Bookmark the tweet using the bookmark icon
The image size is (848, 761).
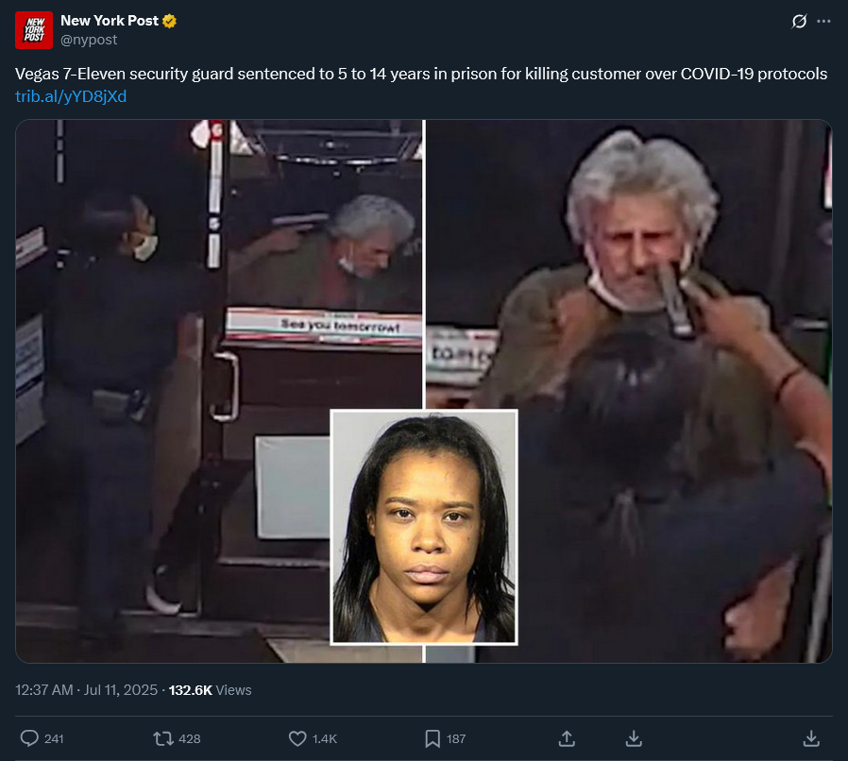coord(432,738)
